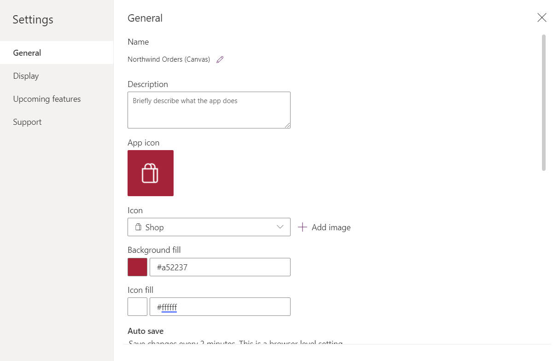Focus the Background fill hex field #a52237

[x=220, y=267]
